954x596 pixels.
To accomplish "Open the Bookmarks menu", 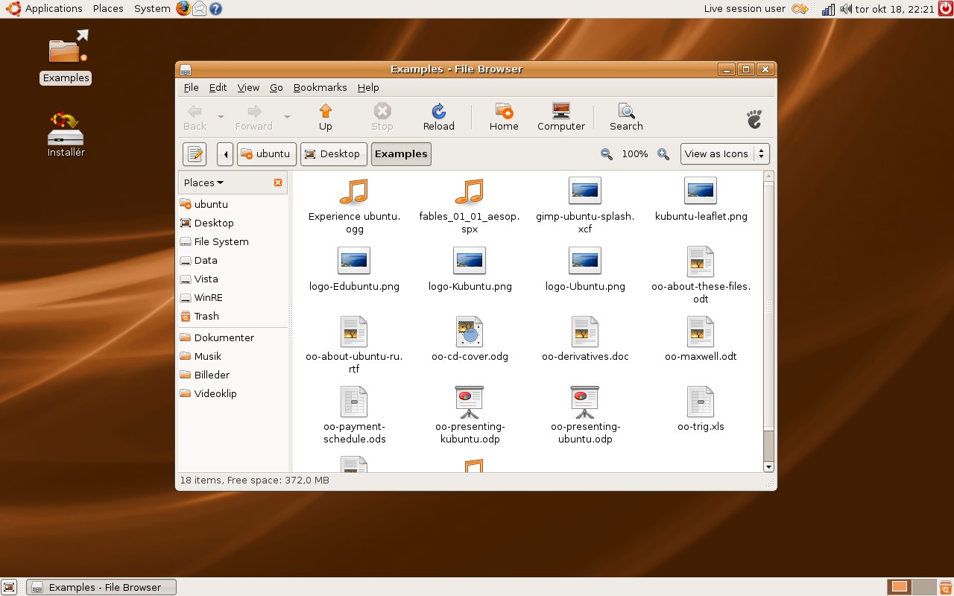I will point(320,87).
